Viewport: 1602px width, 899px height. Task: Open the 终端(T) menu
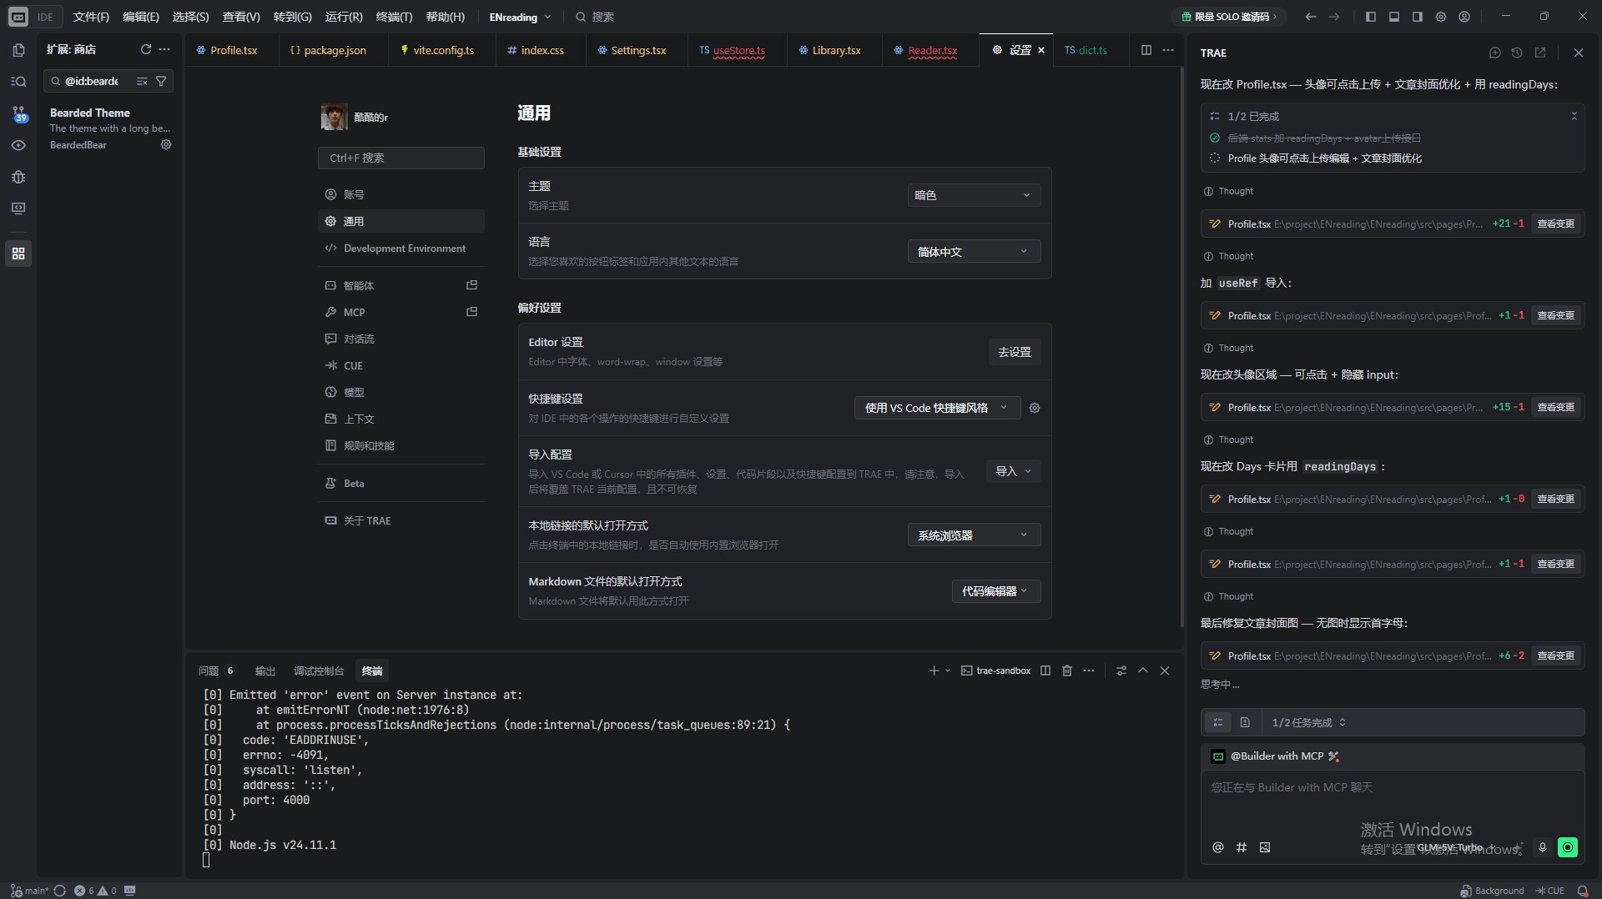[394, 17]
